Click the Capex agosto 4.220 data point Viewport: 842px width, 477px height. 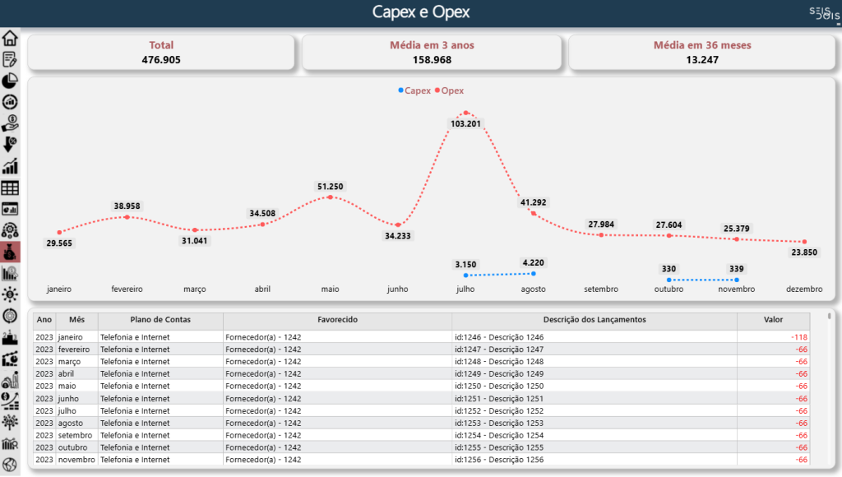[x=534, y=273]
